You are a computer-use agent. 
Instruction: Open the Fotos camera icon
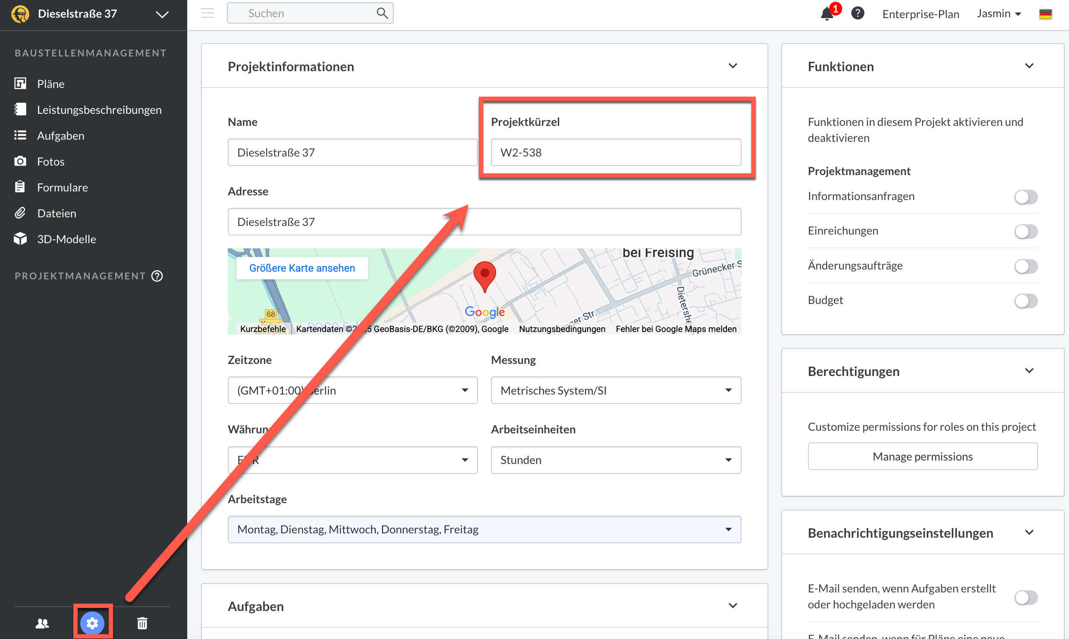20,161
